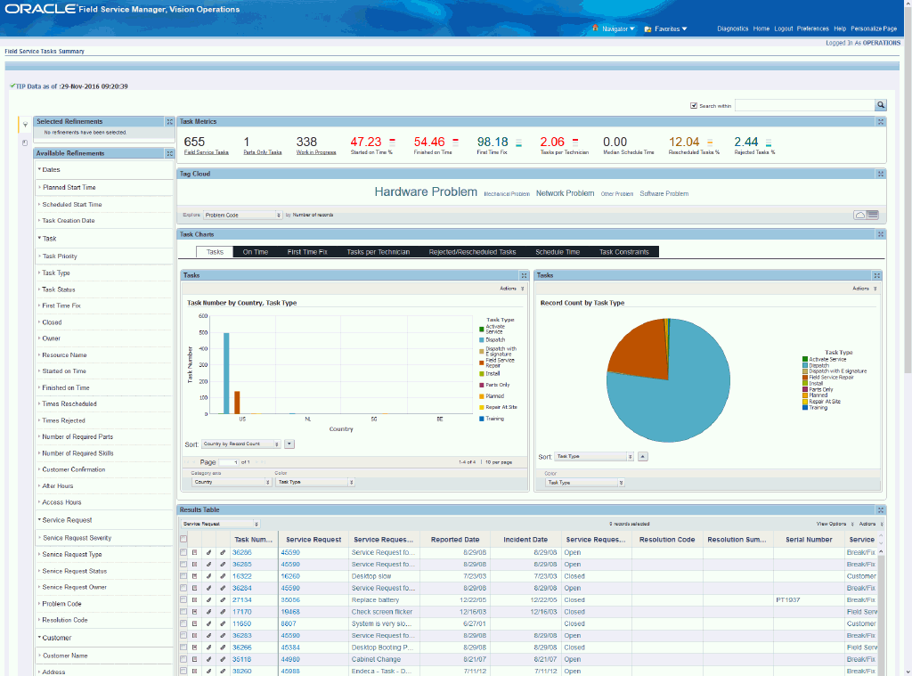Open the Service Request results dropdown
The image size is (912, 676).
point(220,524)
